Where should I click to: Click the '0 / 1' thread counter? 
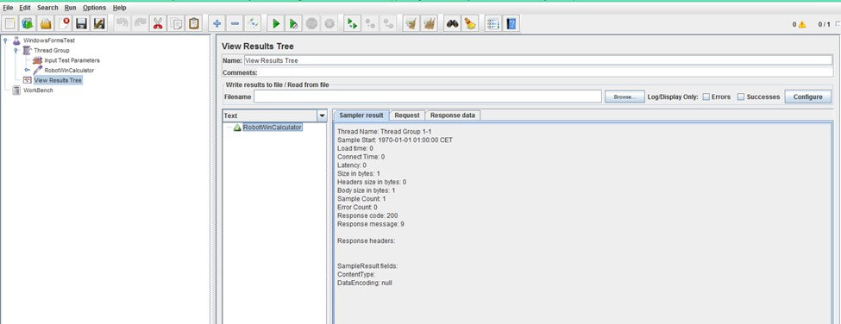[x=824, y=24]
